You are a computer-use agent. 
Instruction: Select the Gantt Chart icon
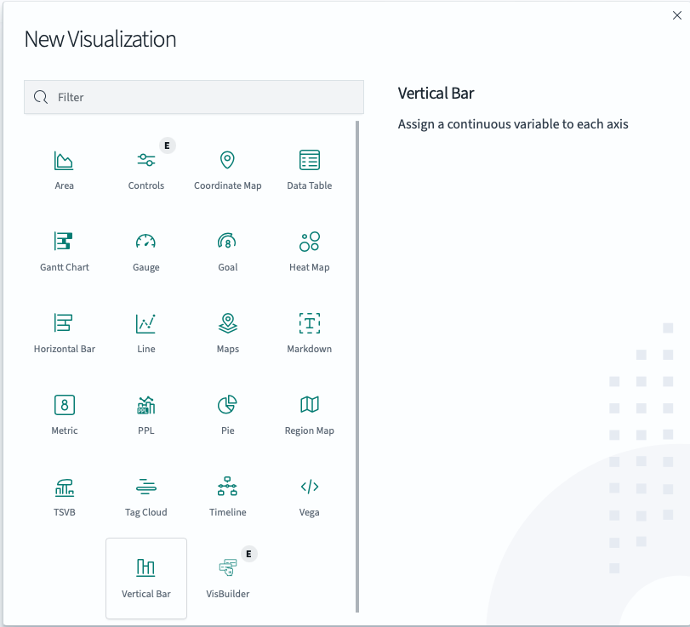point(64,241)
